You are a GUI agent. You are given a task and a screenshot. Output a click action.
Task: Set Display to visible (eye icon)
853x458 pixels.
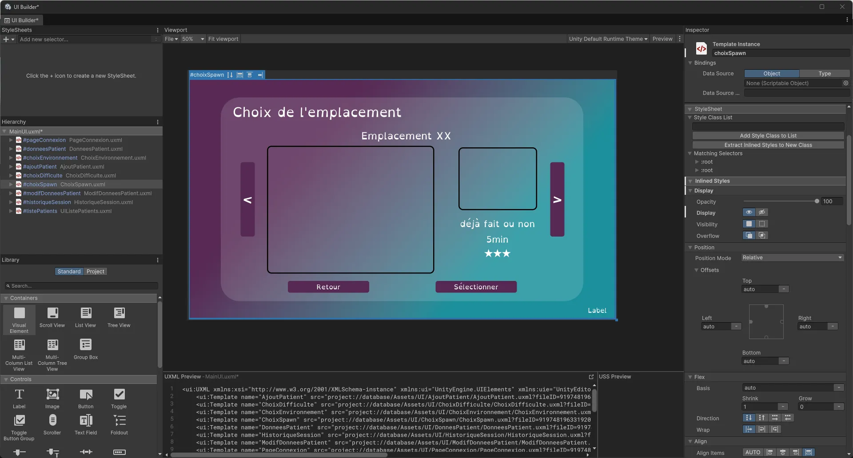point(749,213)
